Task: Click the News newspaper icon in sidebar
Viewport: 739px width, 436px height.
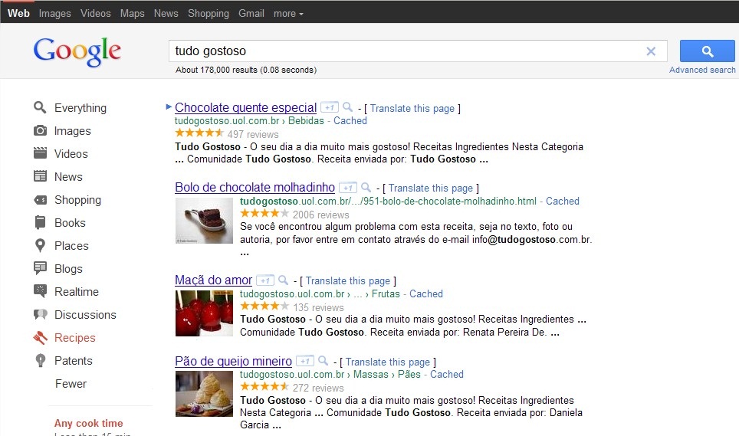Action: (40, 176)
